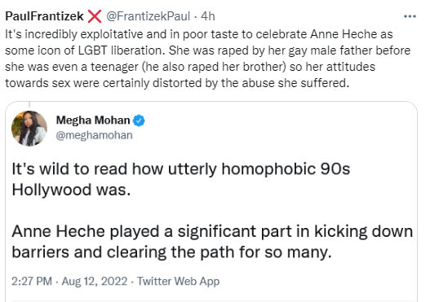
Task: Click the @FrantizekPaul handle
Action: pos(148,16)
